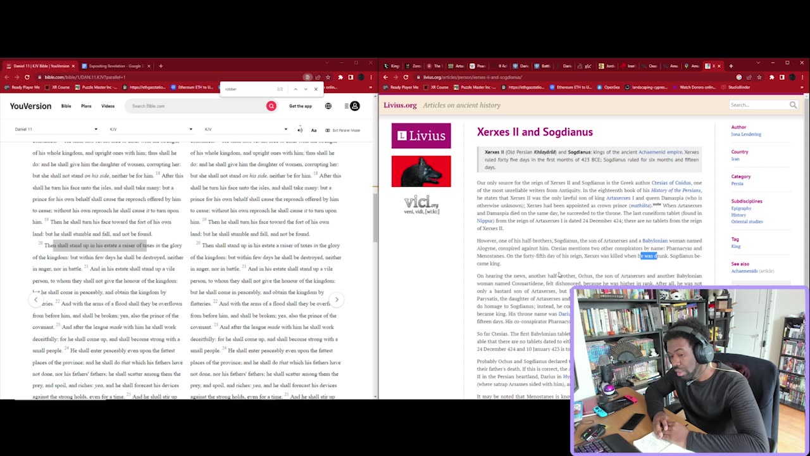This screenshot has height=456, width=810.
Task: Open the language globe icon on YouVersion
Action: (x=328, y=106)
